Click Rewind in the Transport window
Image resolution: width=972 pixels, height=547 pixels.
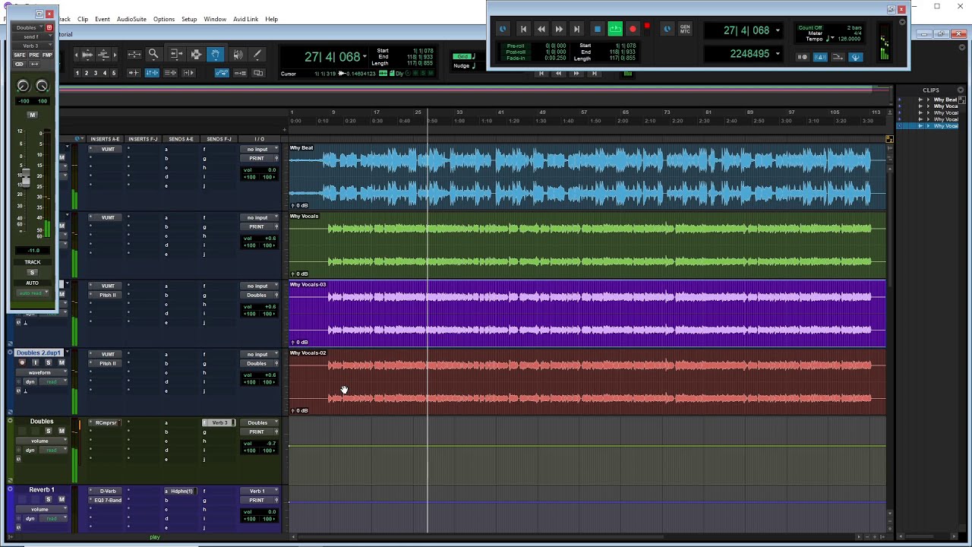coord(541,29)
